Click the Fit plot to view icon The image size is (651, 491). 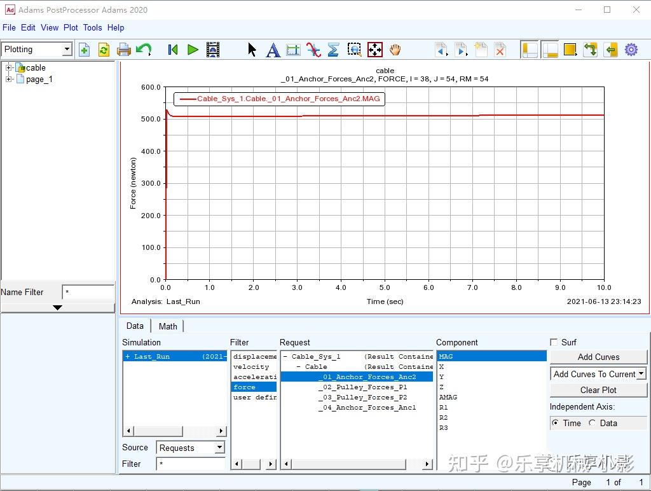(375, 50)
